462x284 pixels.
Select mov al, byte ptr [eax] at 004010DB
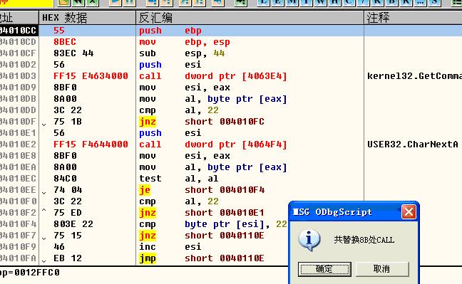point(212,99)
